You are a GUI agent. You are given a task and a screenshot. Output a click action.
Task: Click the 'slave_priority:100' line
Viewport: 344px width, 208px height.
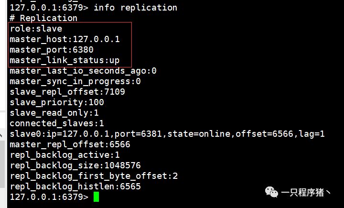[x=56, y=102]
